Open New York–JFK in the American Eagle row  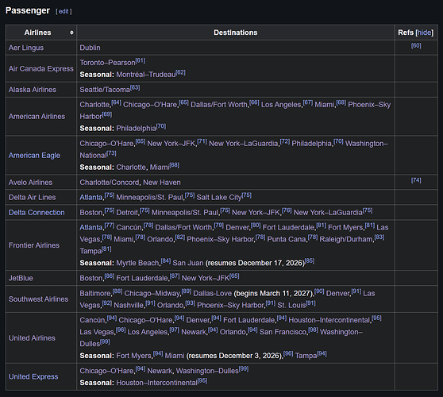click(171, 144)
